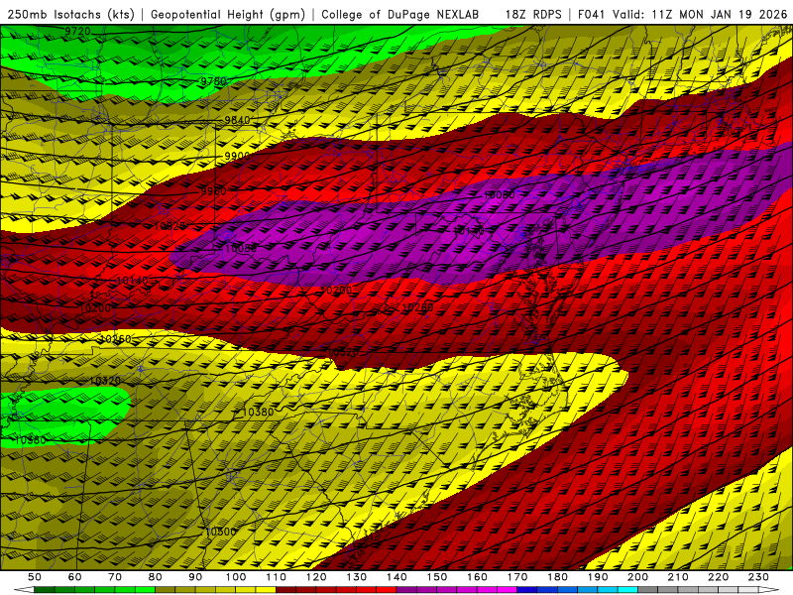Click the dark purple swatch starting at 140
The image size is (793, 595).
[407, 590]
